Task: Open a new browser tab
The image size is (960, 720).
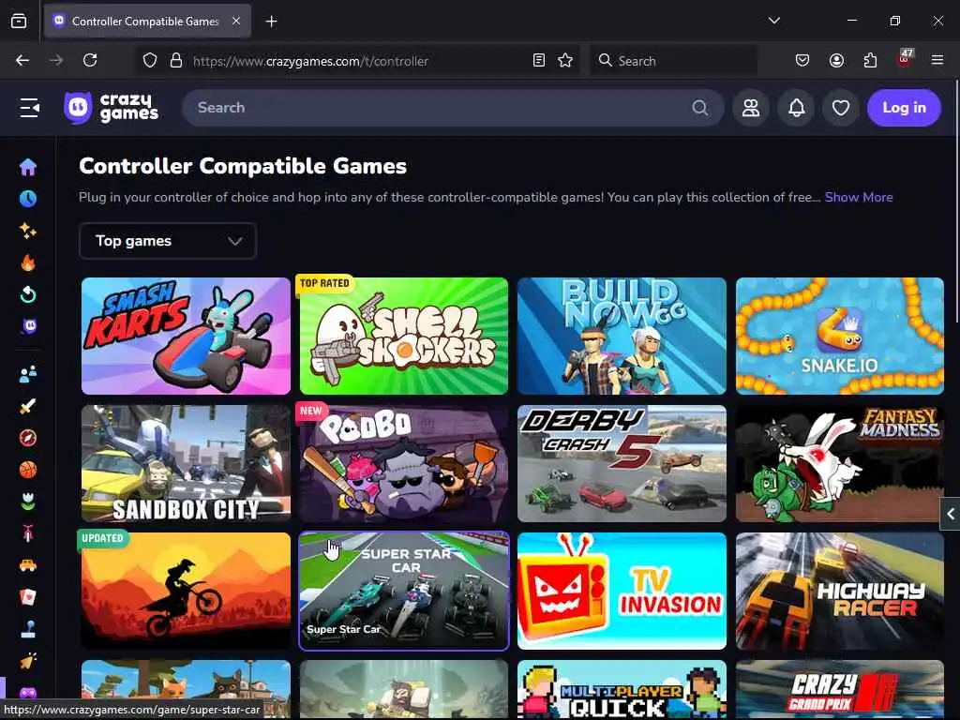Action: pyautogui.click(x=271, y=22)
